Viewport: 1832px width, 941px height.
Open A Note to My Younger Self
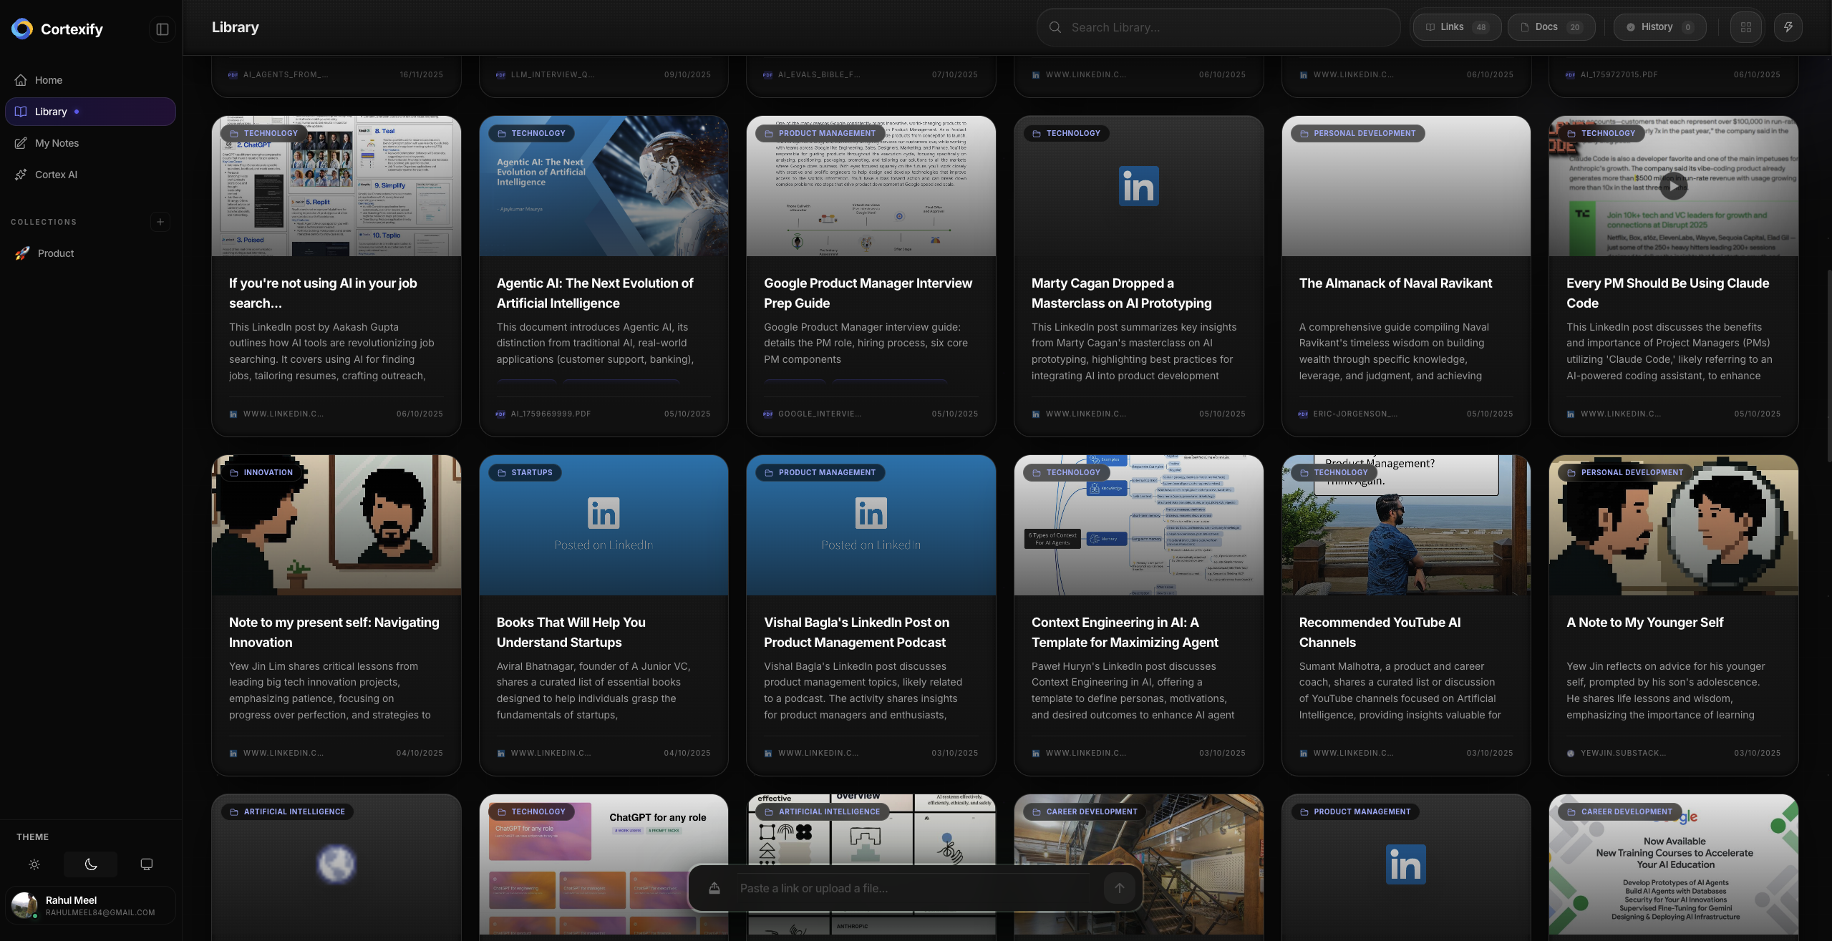click(1645, 623)
